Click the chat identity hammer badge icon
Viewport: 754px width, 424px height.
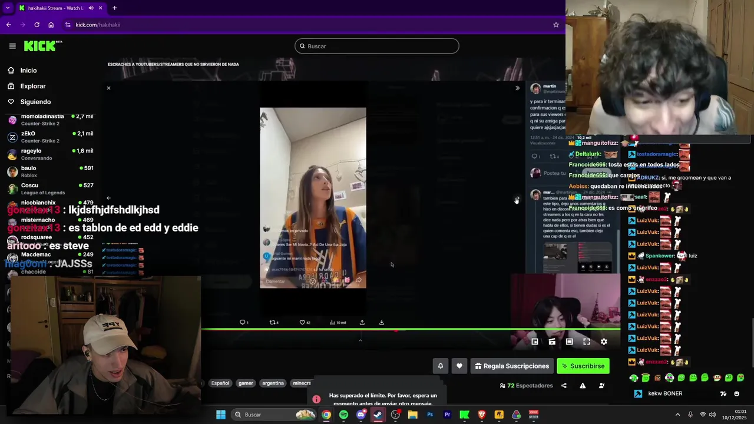(x=638, y=393)
